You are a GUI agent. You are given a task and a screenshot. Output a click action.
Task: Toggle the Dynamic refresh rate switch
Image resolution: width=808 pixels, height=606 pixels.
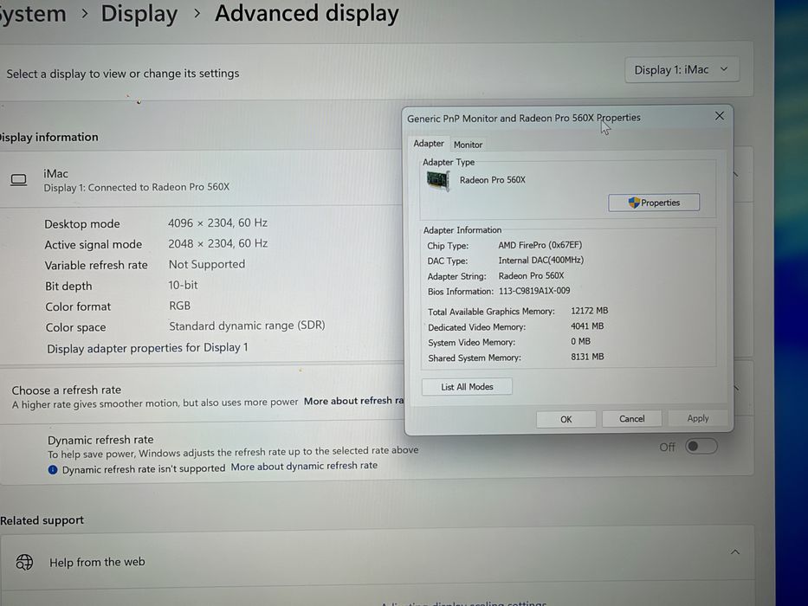pyautogui.click(x=701, y=446)
